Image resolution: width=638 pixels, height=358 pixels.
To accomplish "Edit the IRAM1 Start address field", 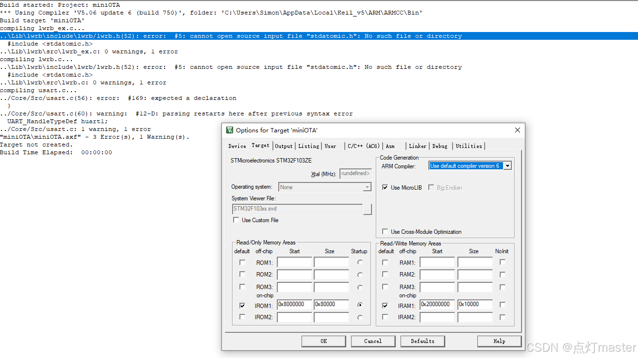I will (x=437, y=305).
